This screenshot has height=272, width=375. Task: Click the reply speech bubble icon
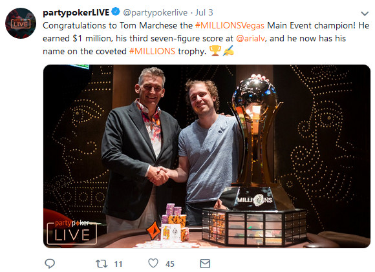click(x=50, y=264)
